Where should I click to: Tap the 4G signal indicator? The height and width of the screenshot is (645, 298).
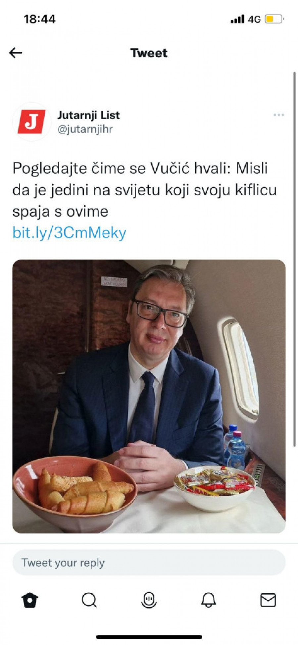tap(254, 19)
